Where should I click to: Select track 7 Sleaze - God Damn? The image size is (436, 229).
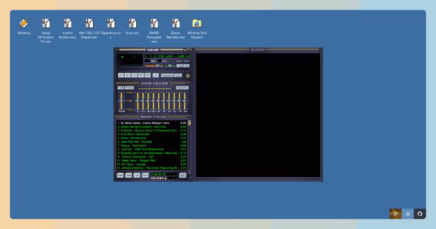click(152, 146)
